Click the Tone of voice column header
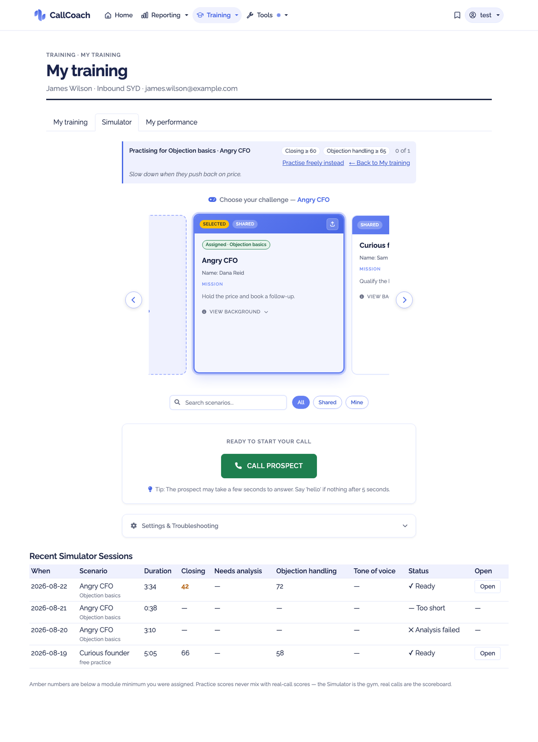This screenshot has width=538, height=742. (x=374, y=571)
